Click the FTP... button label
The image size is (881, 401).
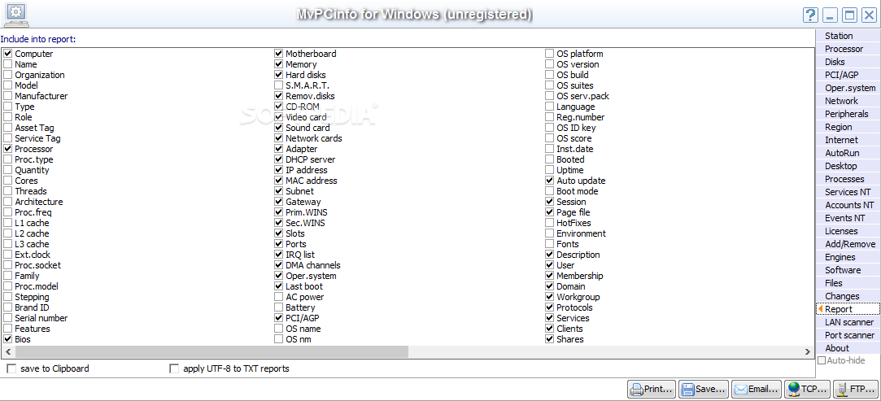click(x=863, y=389)
